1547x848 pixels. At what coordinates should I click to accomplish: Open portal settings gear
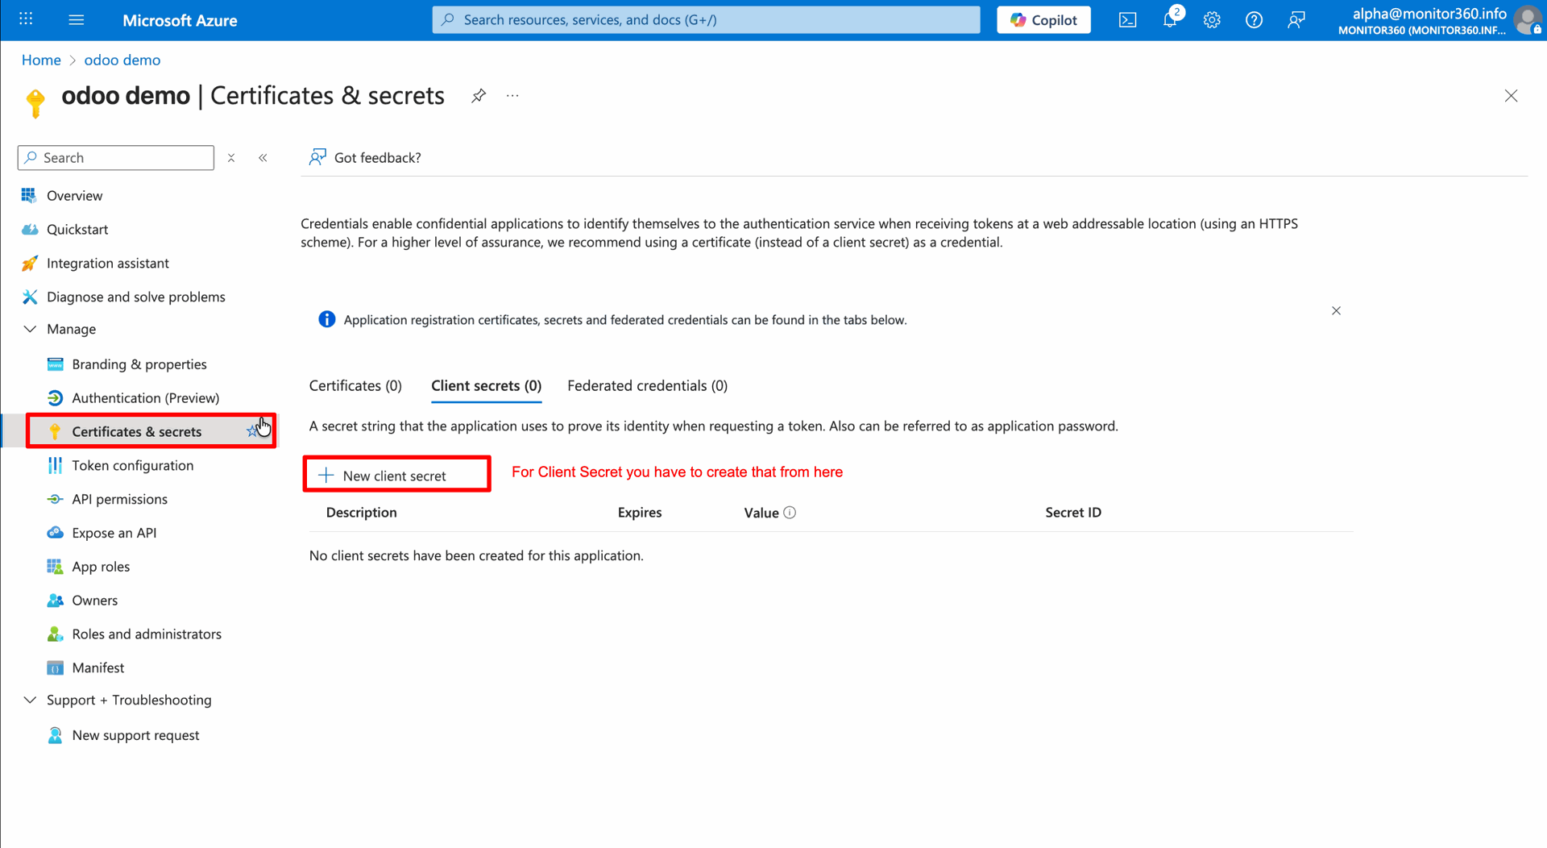1212,20
